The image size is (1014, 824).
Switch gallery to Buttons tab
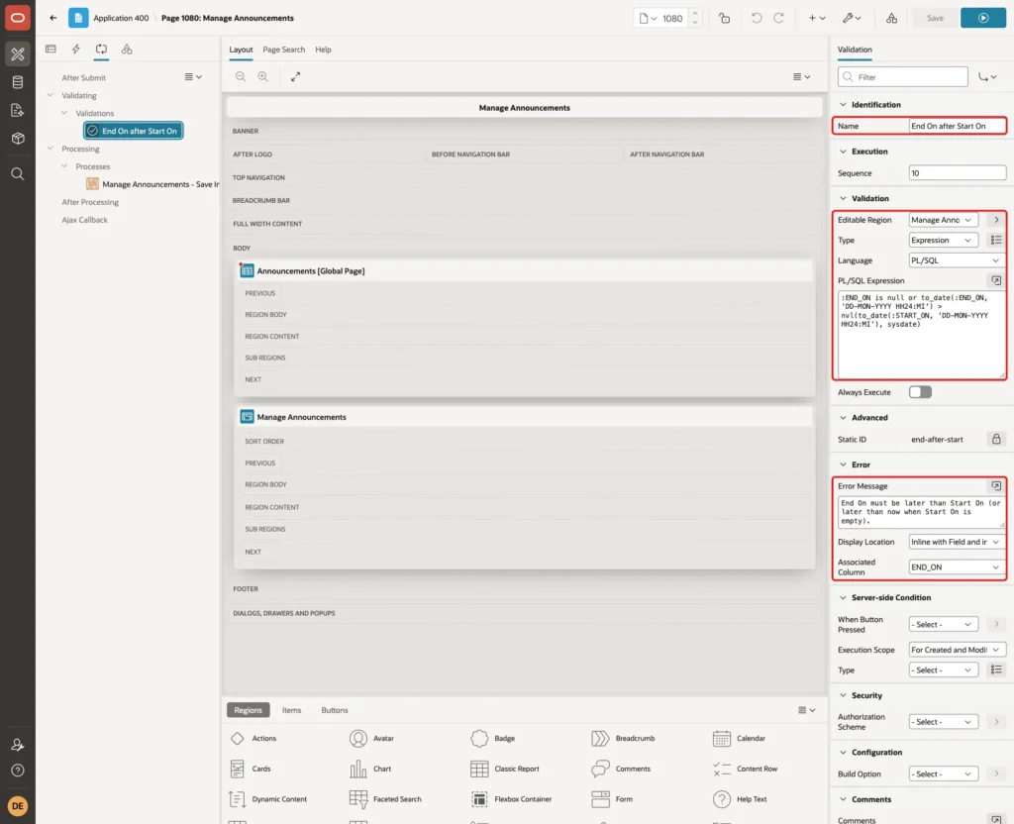335,710
